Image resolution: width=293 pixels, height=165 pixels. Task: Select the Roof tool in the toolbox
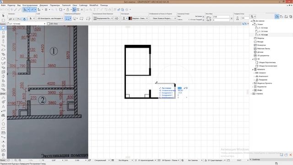pyautogui.click(x=3, y=59)
